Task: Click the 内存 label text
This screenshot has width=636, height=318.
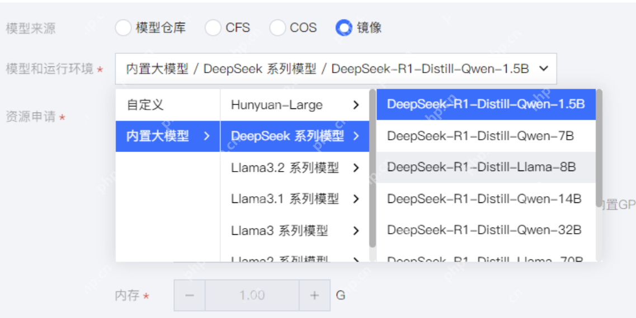Action: [x=128, y=295]
